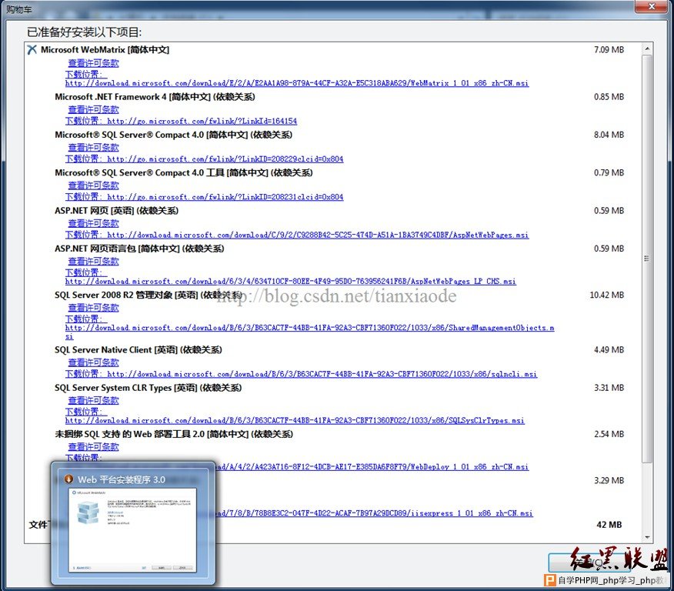View license terms for SQL Server System CLR Types
Image resolution: width=674 pixels, height=591 pixels.
pyautogui.click(x=93, y=399)
